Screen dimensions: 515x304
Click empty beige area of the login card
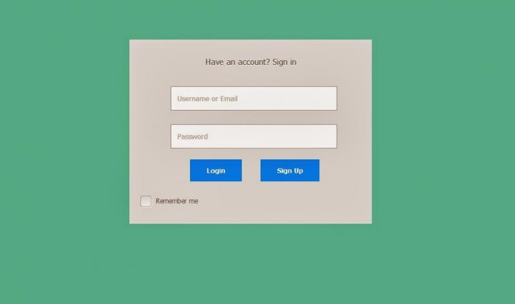click(295, 203)
